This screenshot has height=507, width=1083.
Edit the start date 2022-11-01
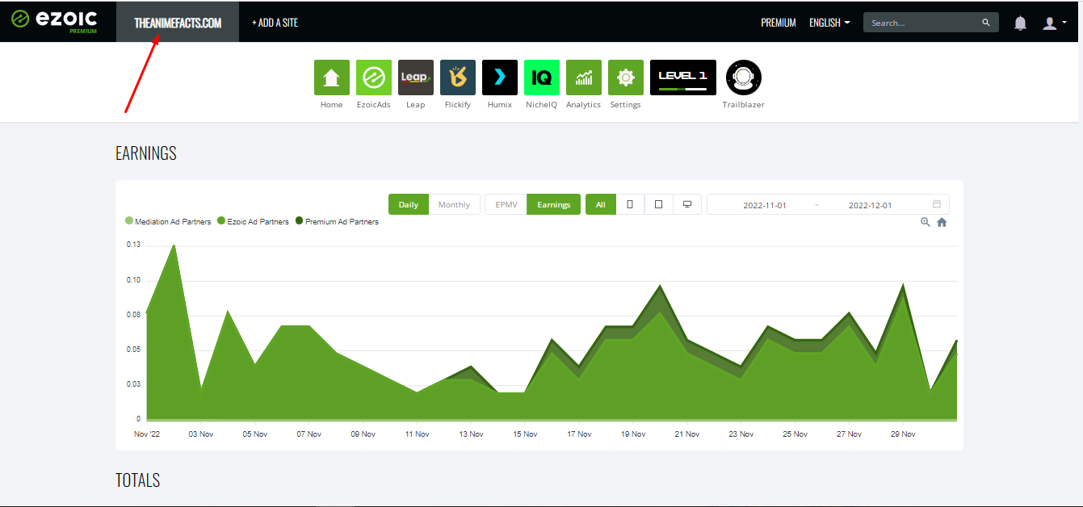pyautogui.click(x=765, y=205)
